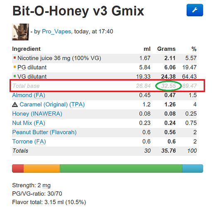Open the Pro_Vapes profile link
This screenshot has width=214, height=208.
click(56, 32)
